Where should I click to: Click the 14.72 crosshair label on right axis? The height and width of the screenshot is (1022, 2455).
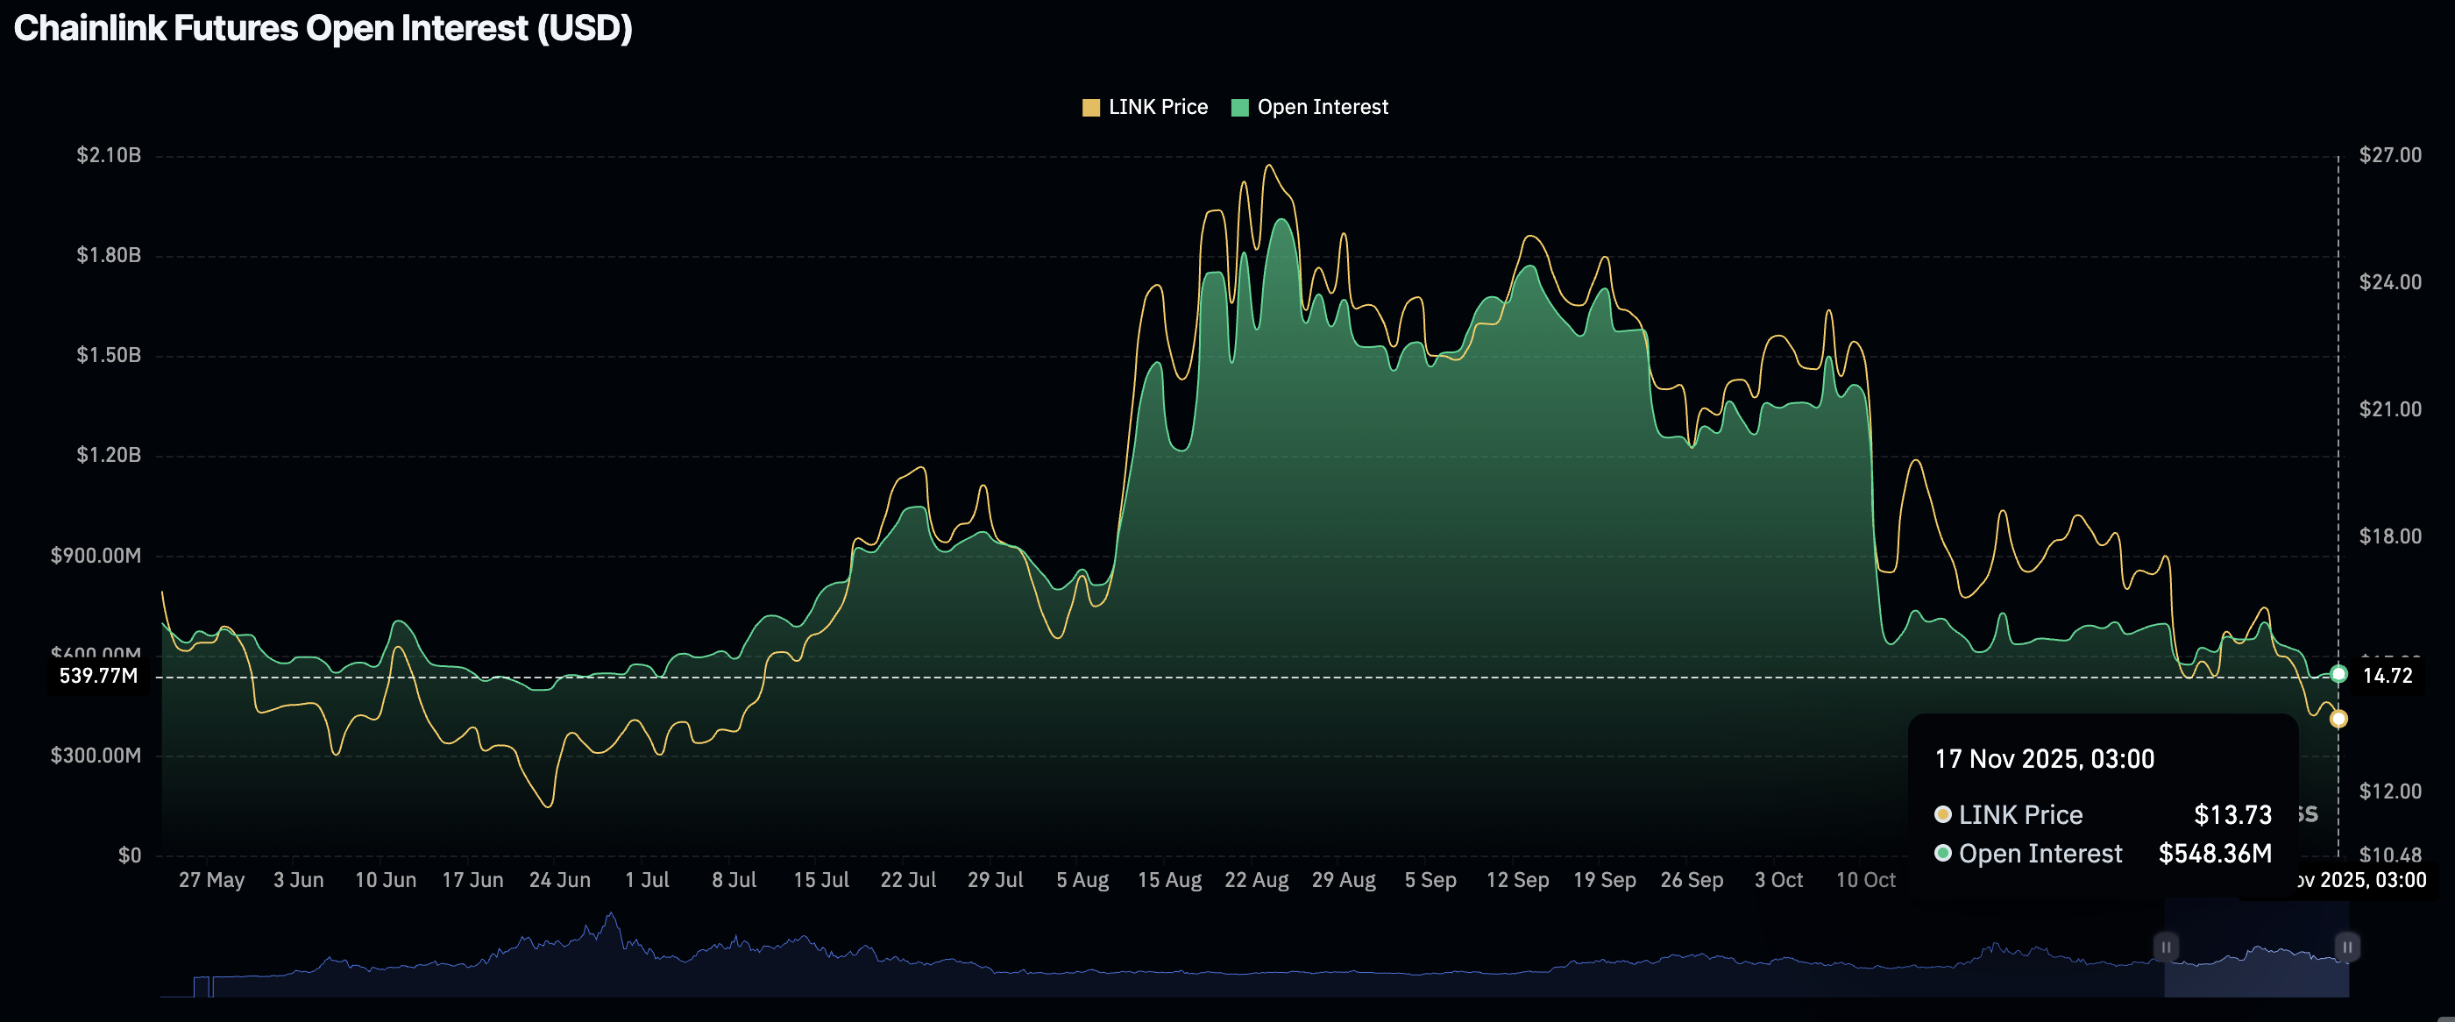coord(2388,676)
